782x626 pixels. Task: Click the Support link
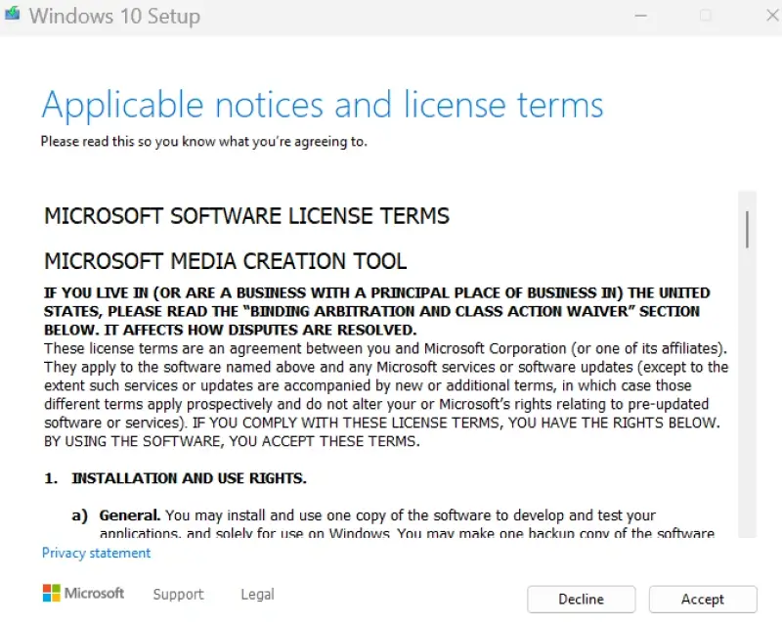click(178, 594)
